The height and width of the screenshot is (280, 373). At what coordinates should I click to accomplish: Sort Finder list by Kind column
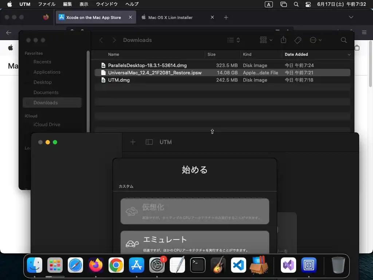click(x=247, y=54)
